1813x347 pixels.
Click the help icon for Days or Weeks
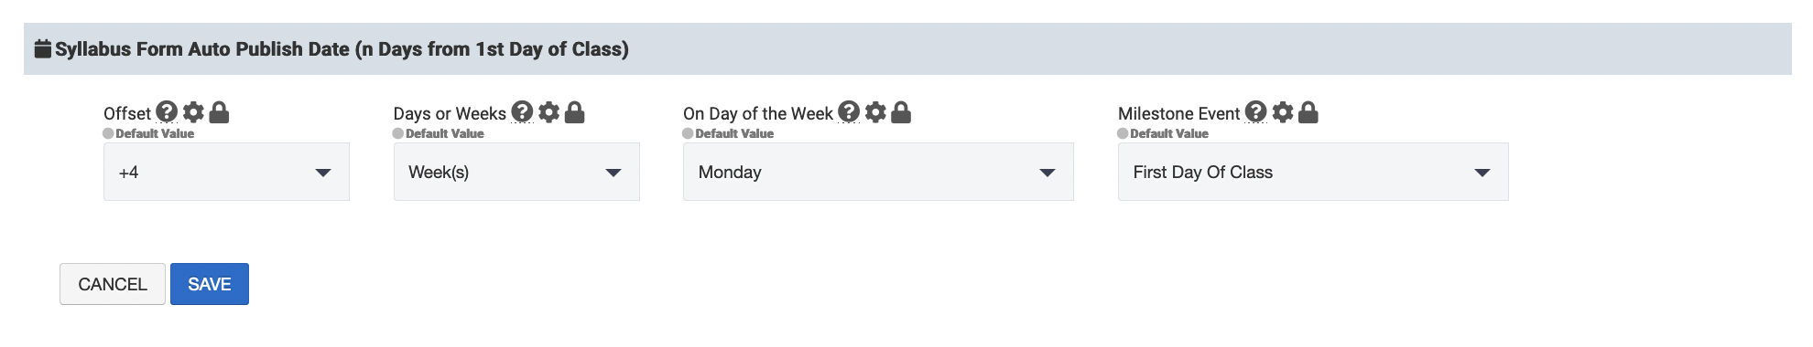(x=522, y=112)
